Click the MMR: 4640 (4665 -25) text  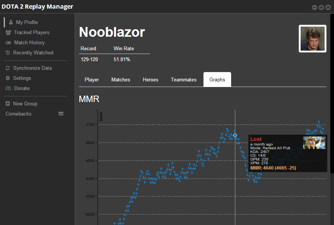point(273,168)
